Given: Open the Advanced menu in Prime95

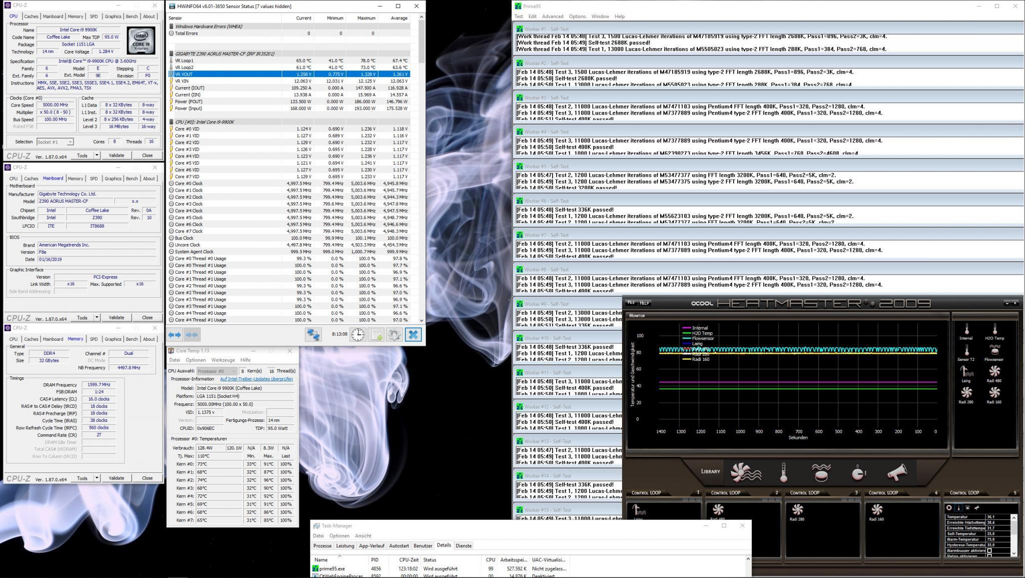Looking at the screenshot, I should click(x=553, y=17).
